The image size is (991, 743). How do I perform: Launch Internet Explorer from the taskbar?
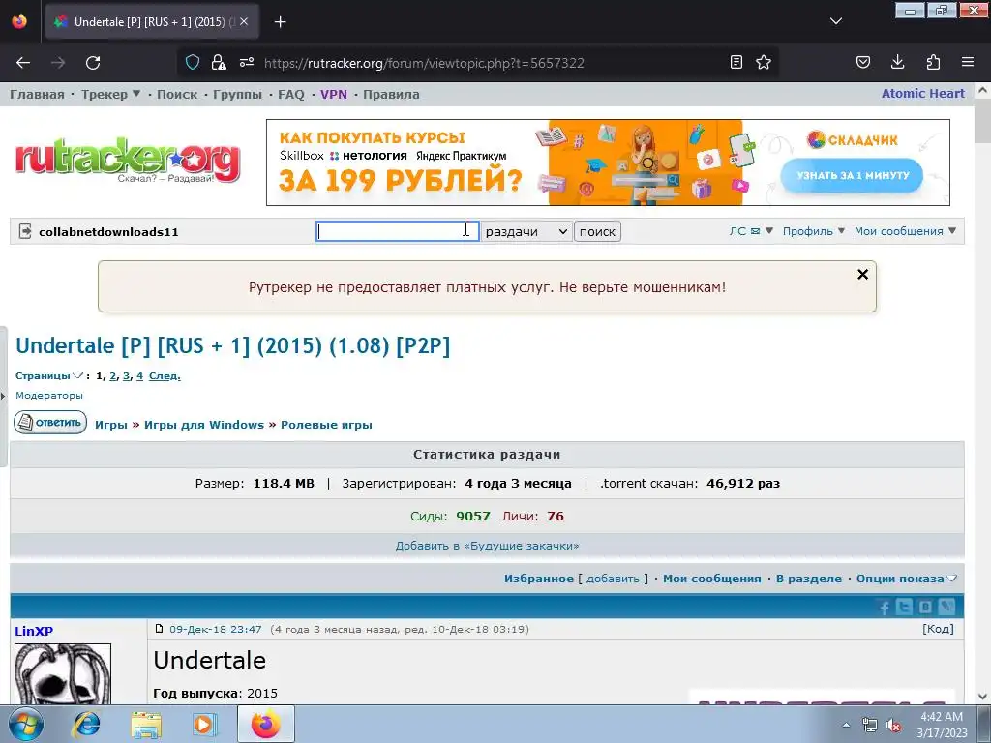[86, 724]
